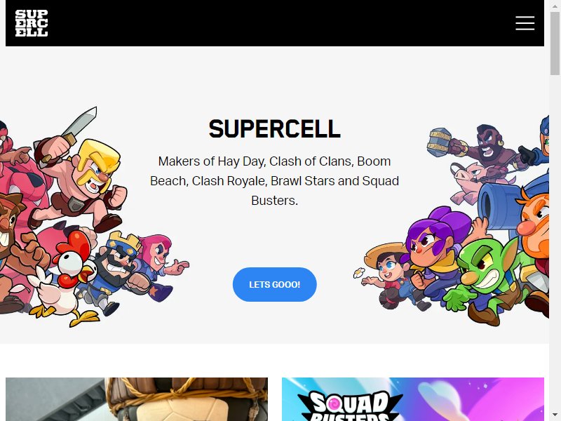Viewport: 561px width, 421px height.
Task: Click the SUPERCELL heading text
Action: click(274, 129)
